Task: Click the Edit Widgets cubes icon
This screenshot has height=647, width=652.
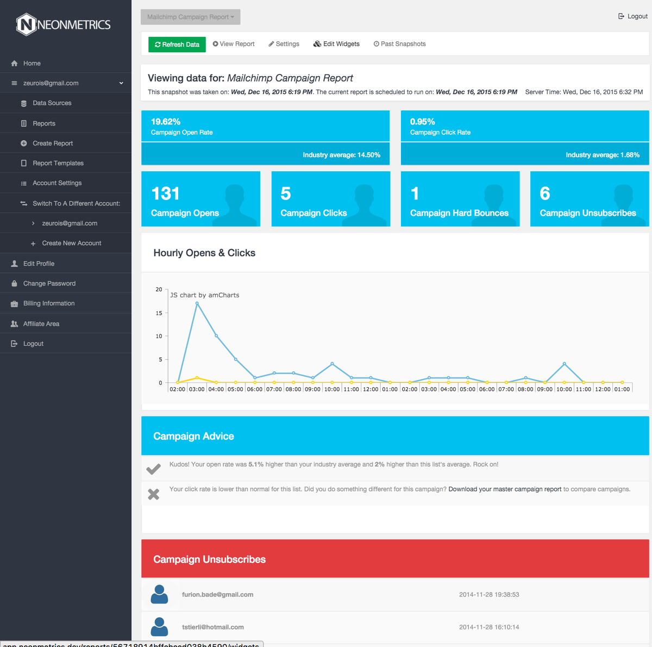Action: (317, 44)
